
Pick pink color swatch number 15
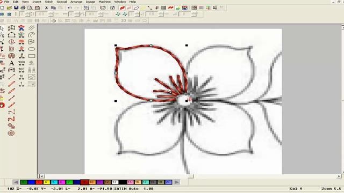tap(130, 182)
